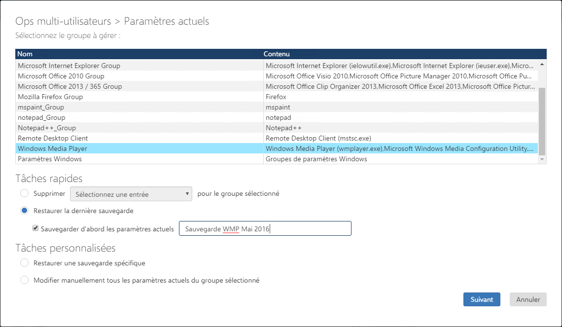Select Microsoft Office 2010 Group row
The height and width of the screenshot is (327, 562).
pos(277,76)
